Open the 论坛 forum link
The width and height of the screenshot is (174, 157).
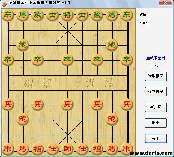coord(157,65)
